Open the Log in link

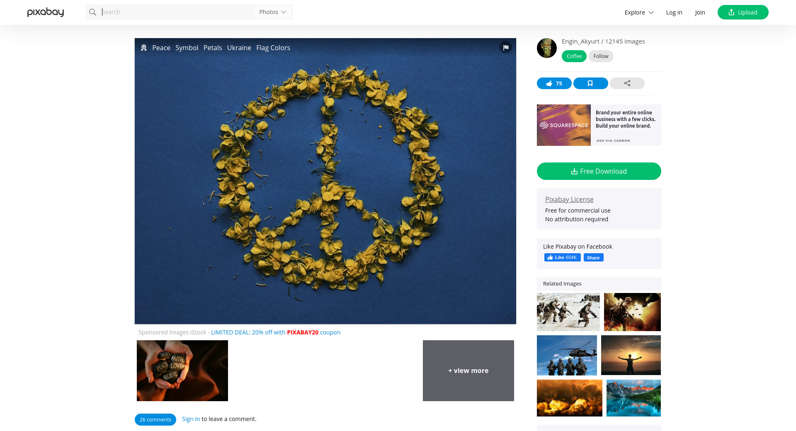tap(674, 12)
